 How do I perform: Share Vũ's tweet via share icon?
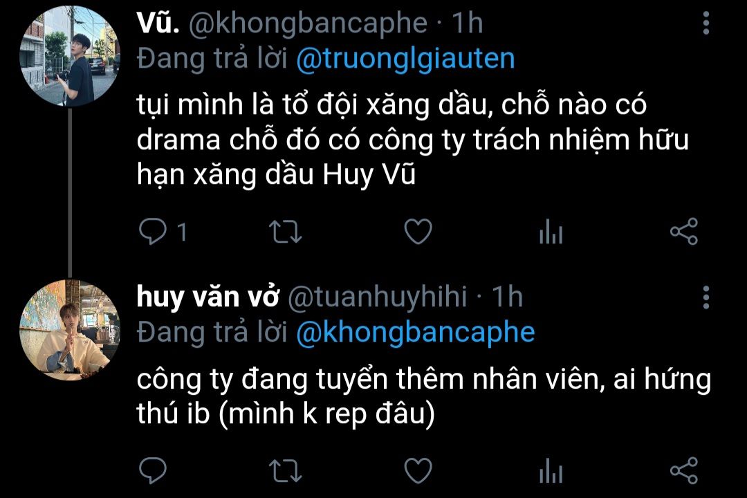[x=684, y=232]
